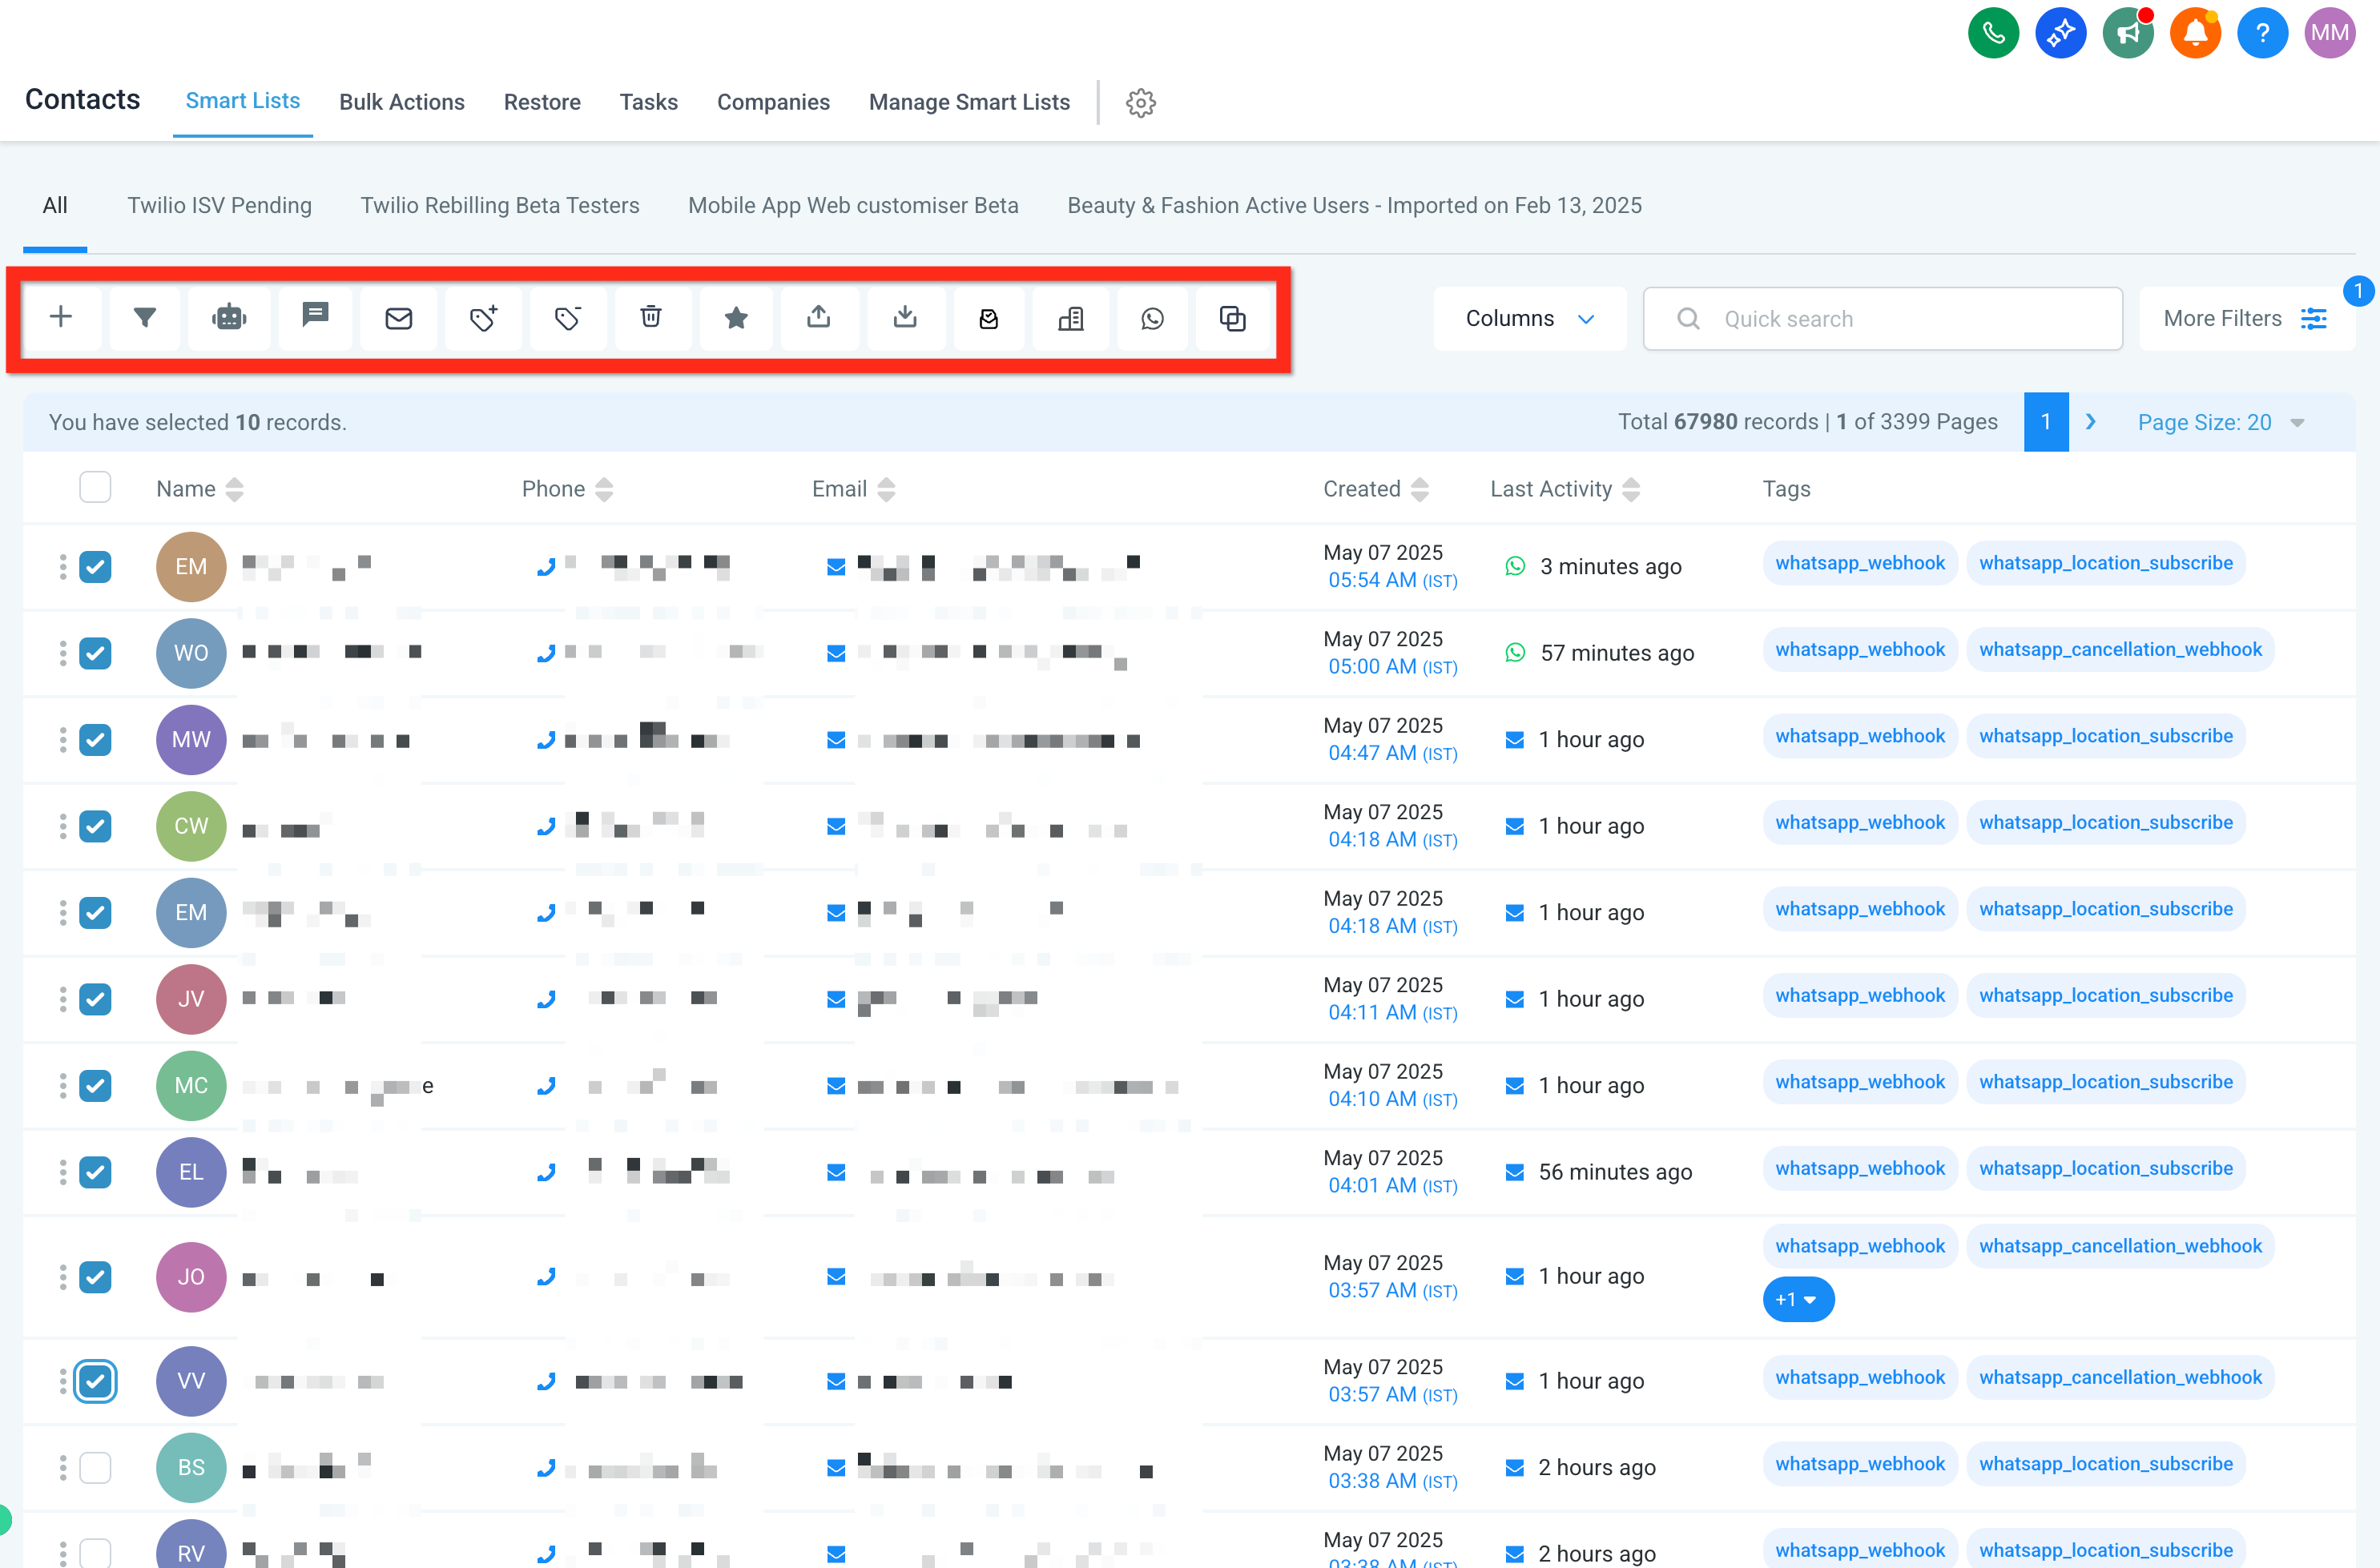Click the robot automation icon
This screenshot has height=1568, width=2380.
[x=229, y=318]
